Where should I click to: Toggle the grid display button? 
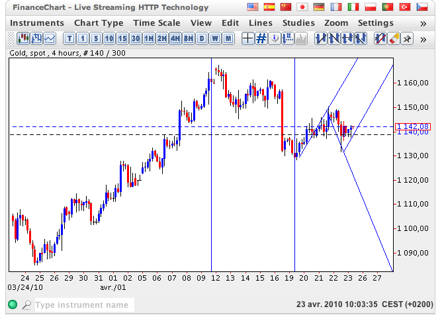point(261,38)
